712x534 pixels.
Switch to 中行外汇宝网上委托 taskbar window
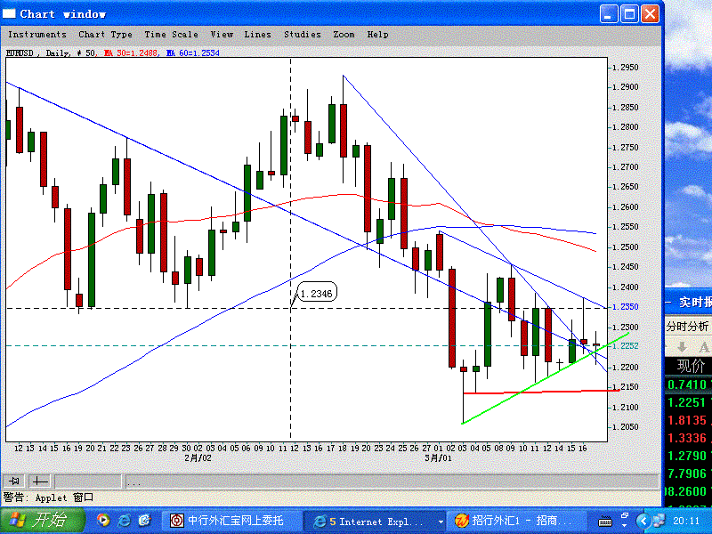[x=230, y=521]
